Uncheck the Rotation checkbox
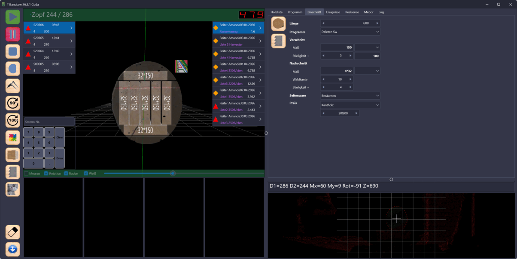The image size is (517, 259). pos(46,173)
